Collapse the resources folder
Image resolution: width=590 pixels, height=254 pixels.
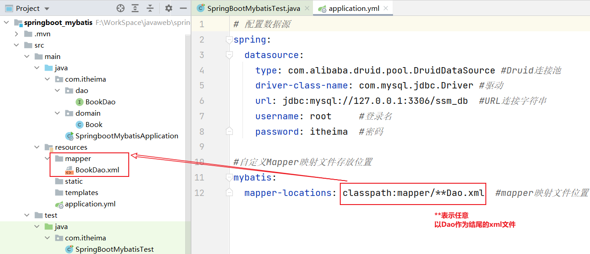pos(36,147)
